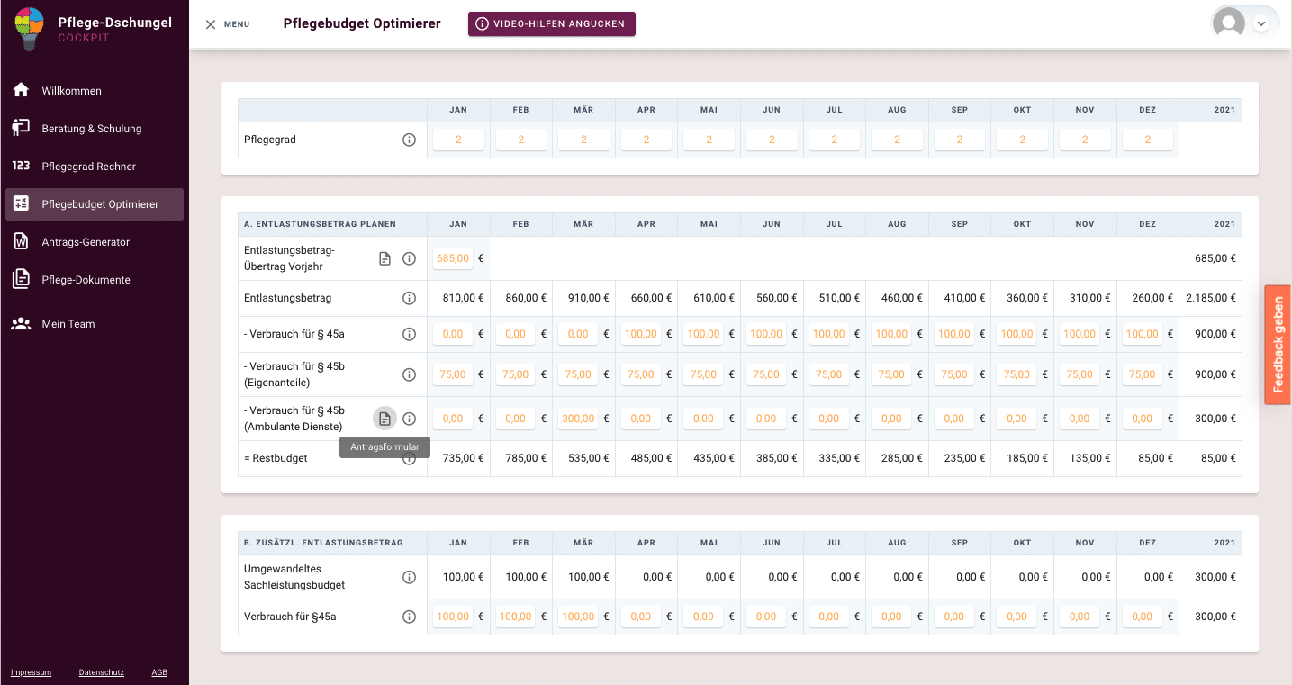
Task: Open Pflegegrad Rechner menu item
Action: [x=95, y=166]
